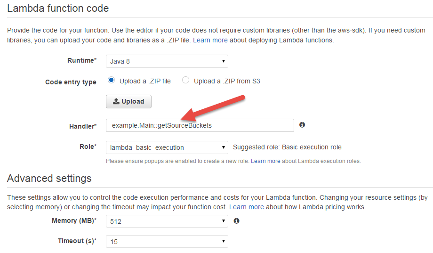Click the Code entry type label
This screenshot has width=433, height=253.
click(x=71, y=82)
